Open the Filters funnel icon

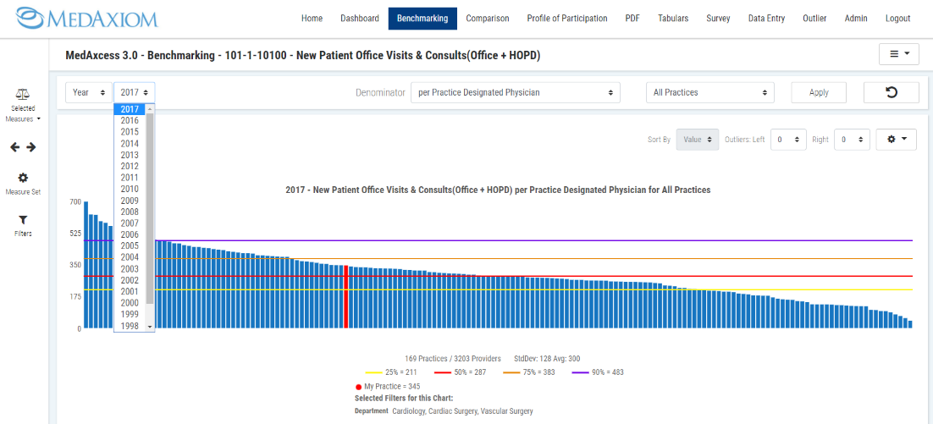tap(23, 219)
